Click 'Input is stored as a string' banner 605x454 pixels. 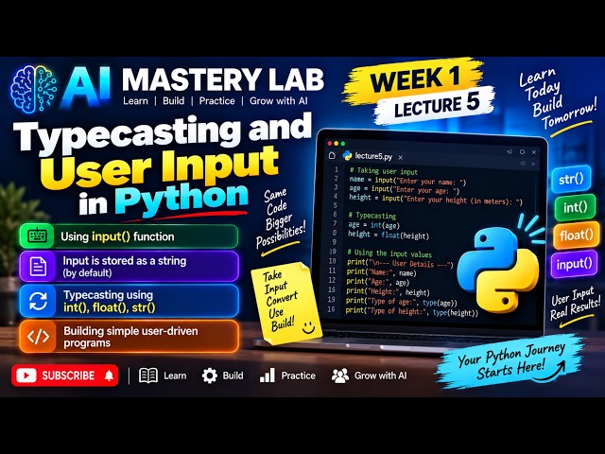point(129,267)
